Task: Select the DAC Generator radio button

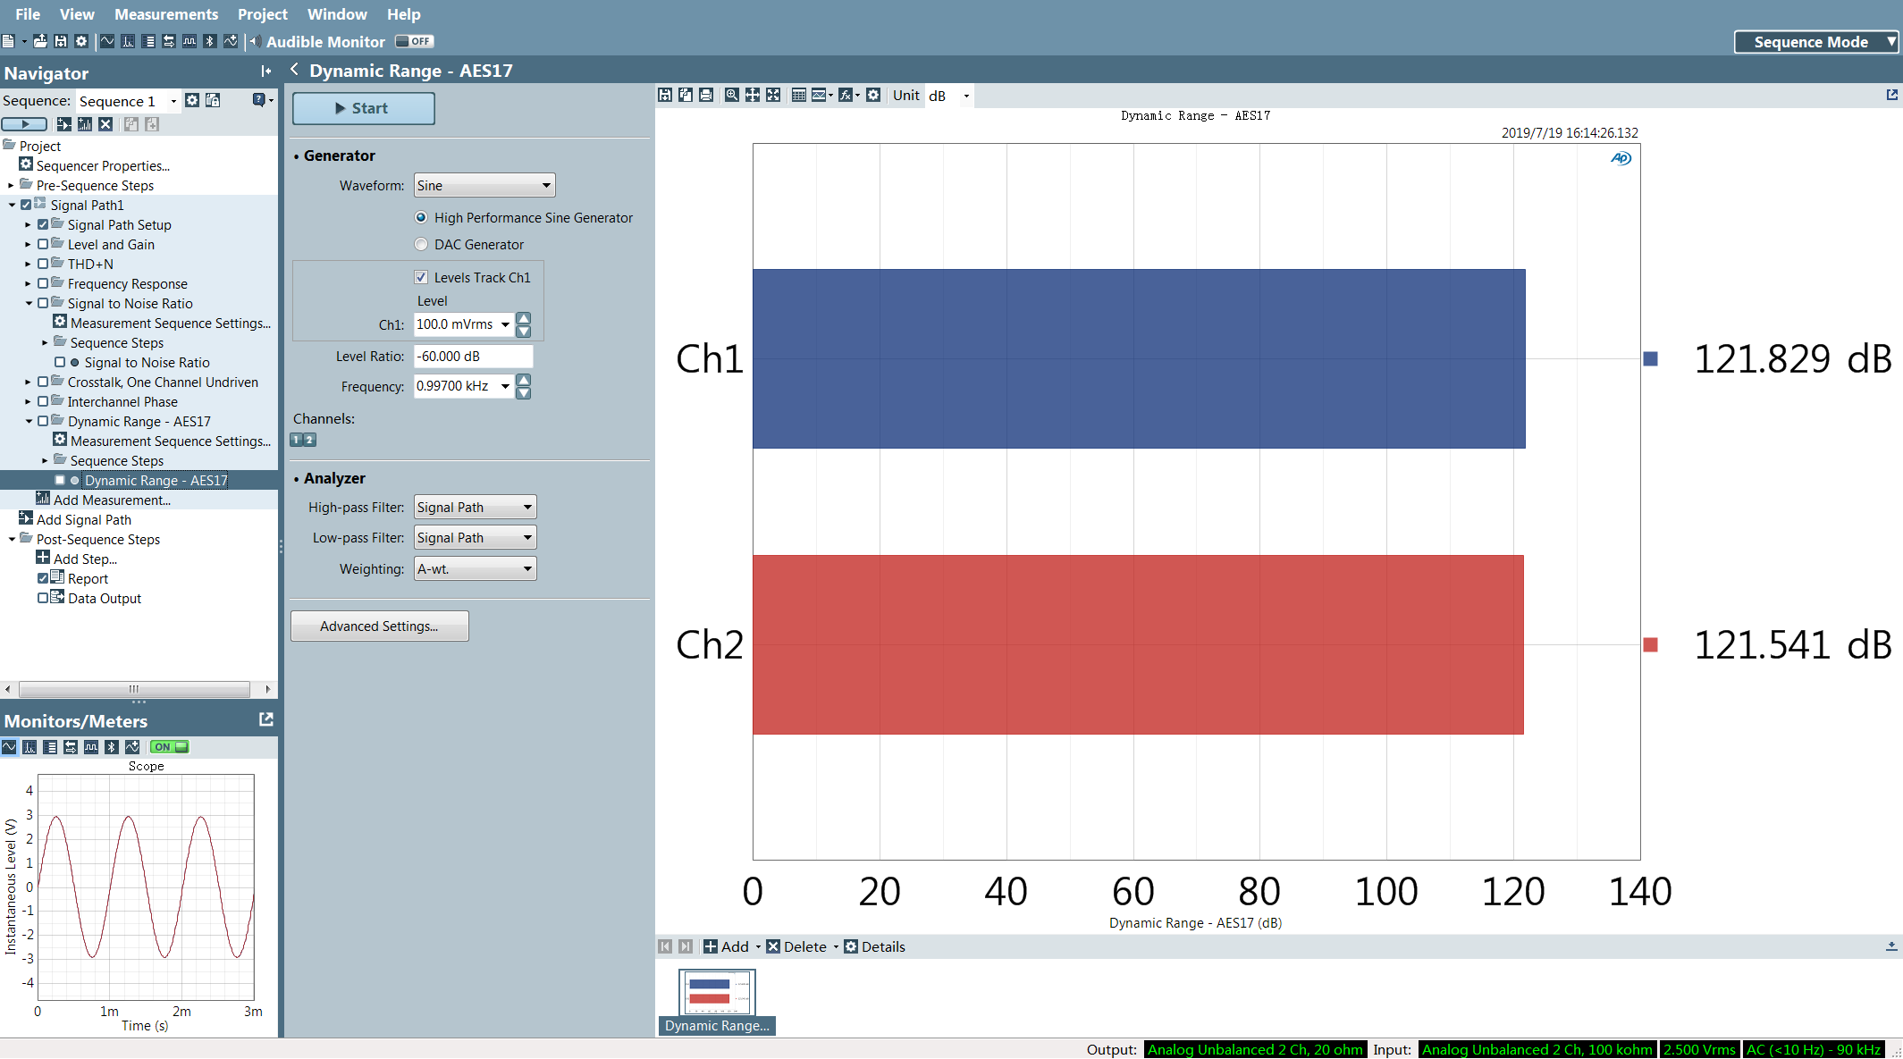Action: point(421,244)
